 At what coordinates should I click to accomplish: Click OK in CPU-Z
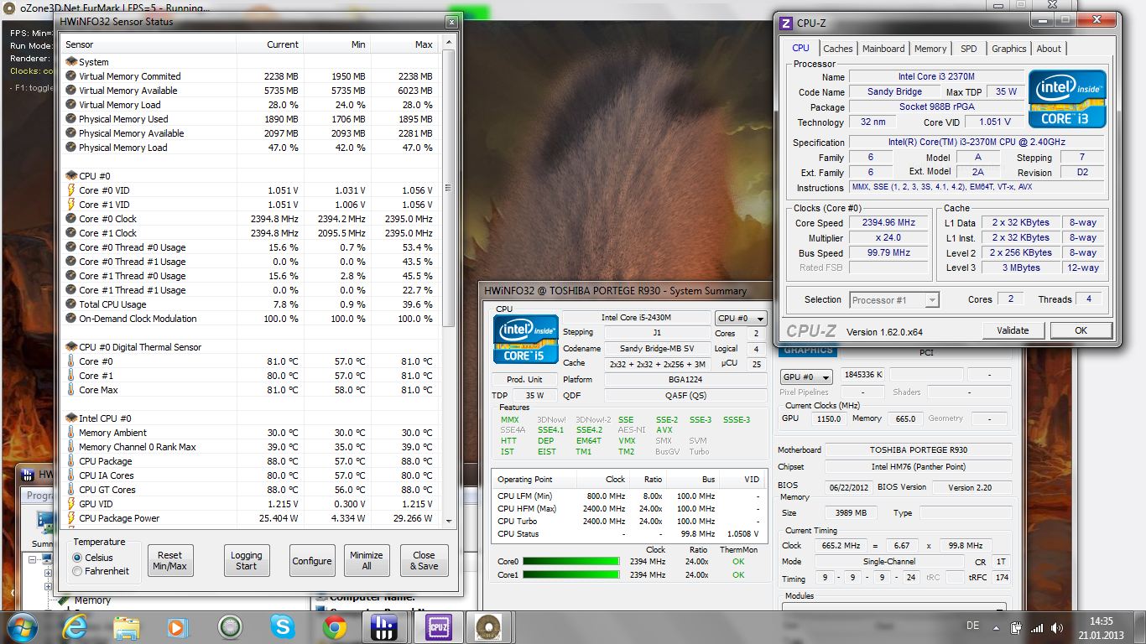coord(1081,330)
